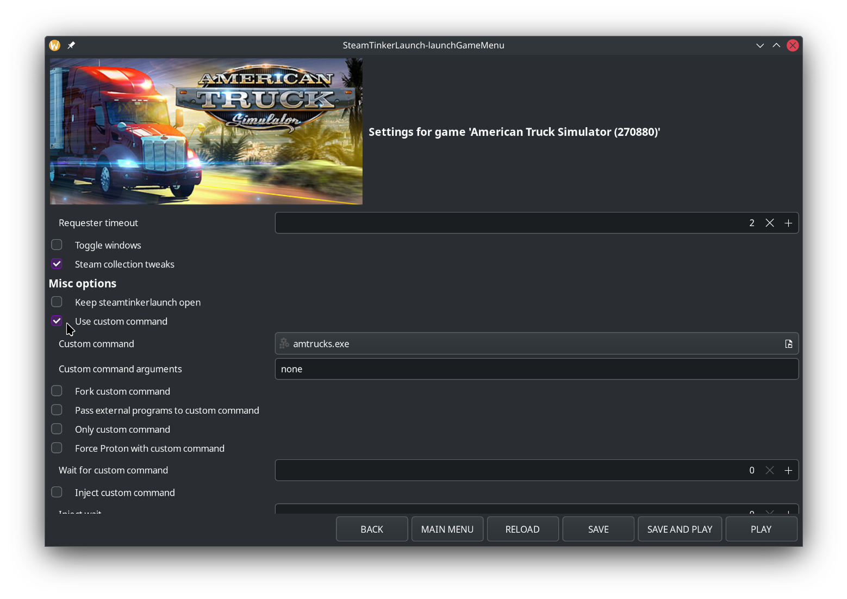Click the 'Requester timeout' label
The image size is (847, 599).
[x=98, y=223]
